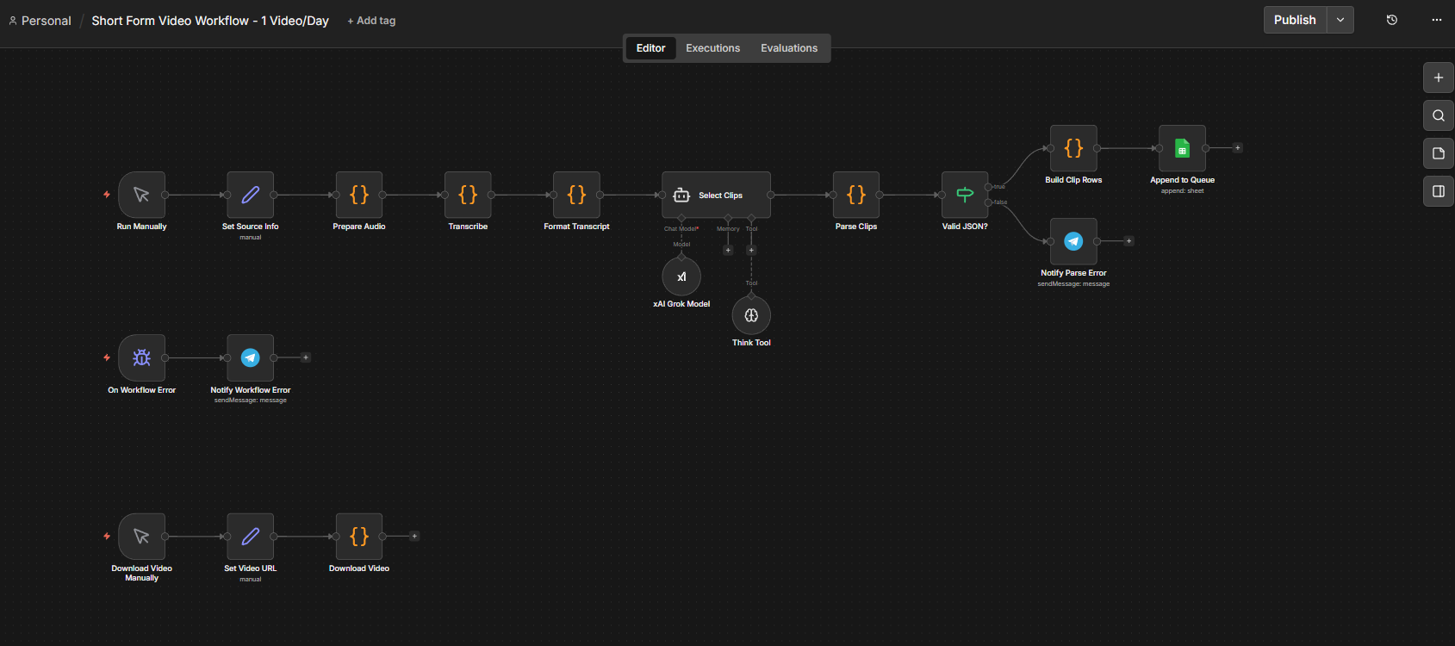1455x646 pixels.
Task: Select the Select Clips agent node
Action: 716,195
